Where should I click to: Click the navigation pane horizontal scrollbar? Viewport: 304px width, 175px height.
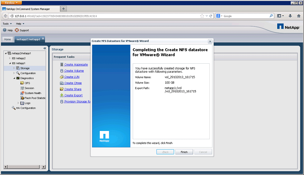pos(25,167)
